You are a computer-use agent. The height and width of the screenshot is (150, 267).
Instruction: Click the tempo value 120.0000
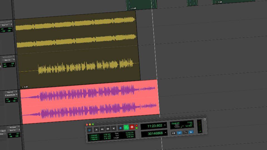click(x=189, y=126)
